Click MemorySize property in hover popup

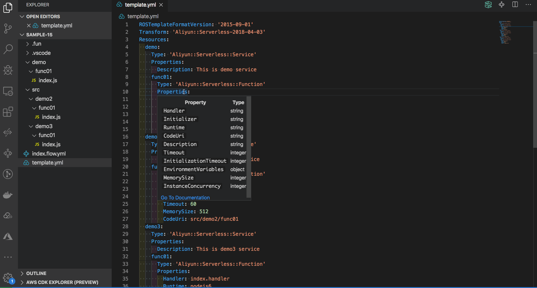click(178, 178)
